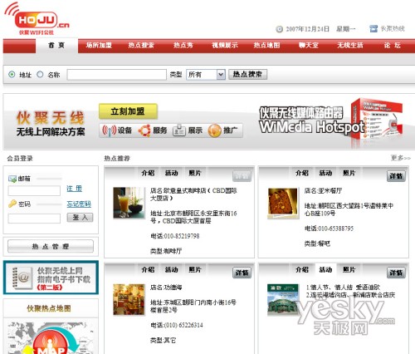Open the 热点秀 menu item
The image size is (415, 354).
pos(183,45)
